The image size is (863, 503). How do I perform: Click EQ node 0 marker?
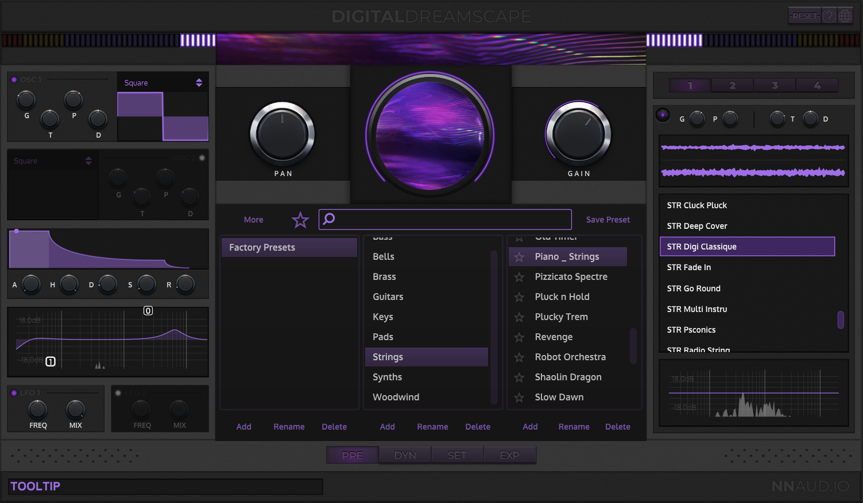pyautogui.click(x=148, y=311)
